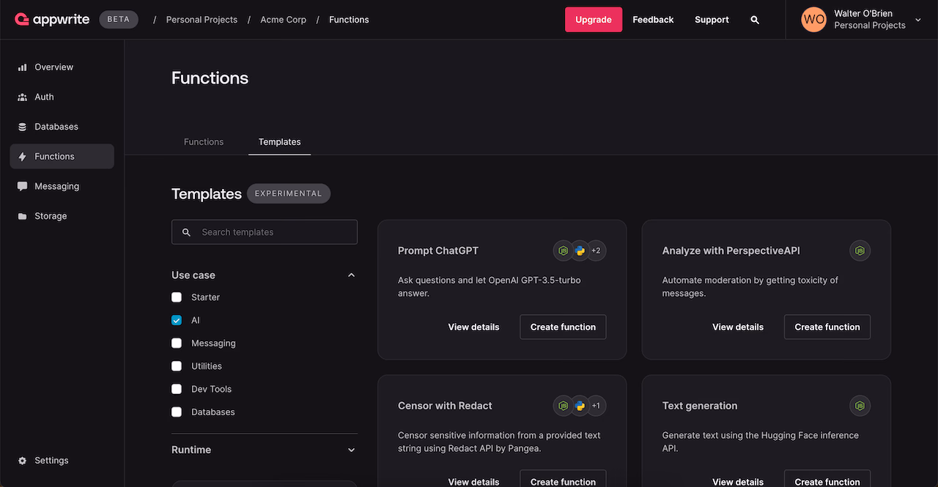Click the Appwrite logo
Screen dimensions: 938x487
point(53,20)
